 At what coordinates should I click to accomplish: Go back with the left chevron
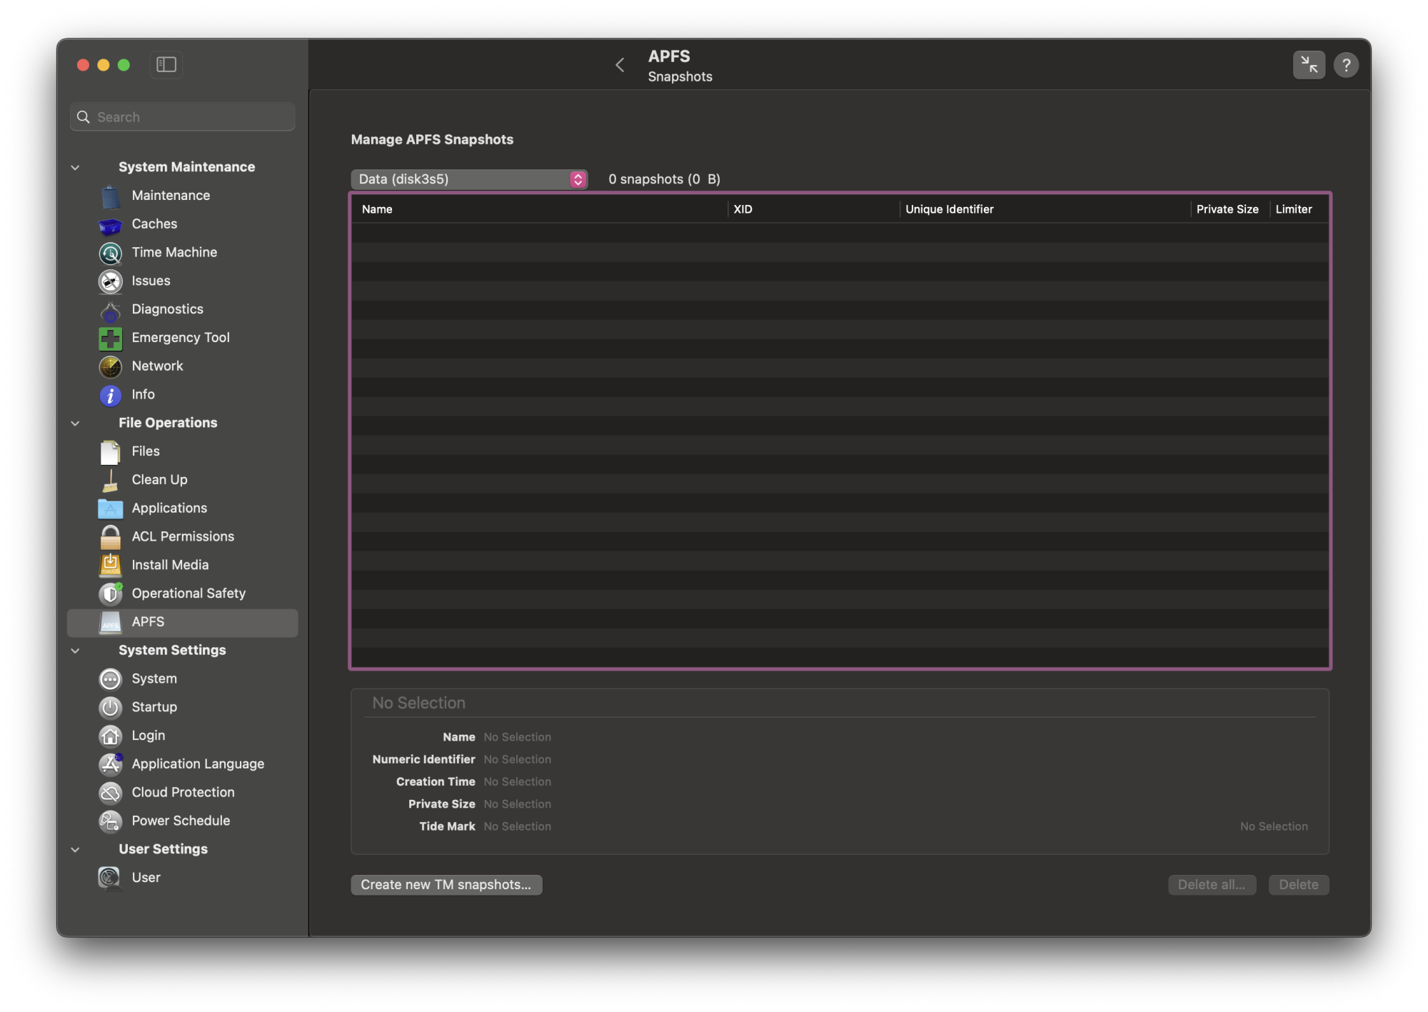(620, 65)
